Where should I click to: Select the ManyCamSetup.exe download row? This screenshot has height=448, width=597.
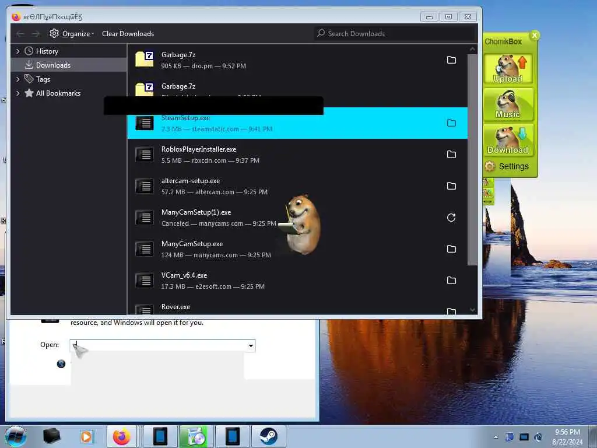(297, 249)
